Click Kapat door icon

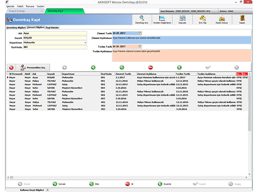pyautogui.click(x=242, y=20)
